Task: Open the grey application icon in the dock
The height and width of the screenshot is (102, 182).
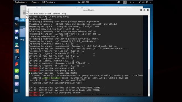Action: (16, 77)
